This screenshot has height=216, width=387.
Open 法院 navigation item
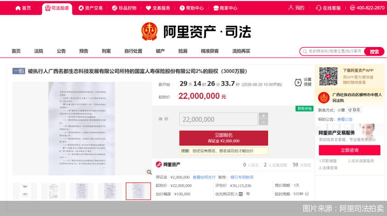coord(39,51)
